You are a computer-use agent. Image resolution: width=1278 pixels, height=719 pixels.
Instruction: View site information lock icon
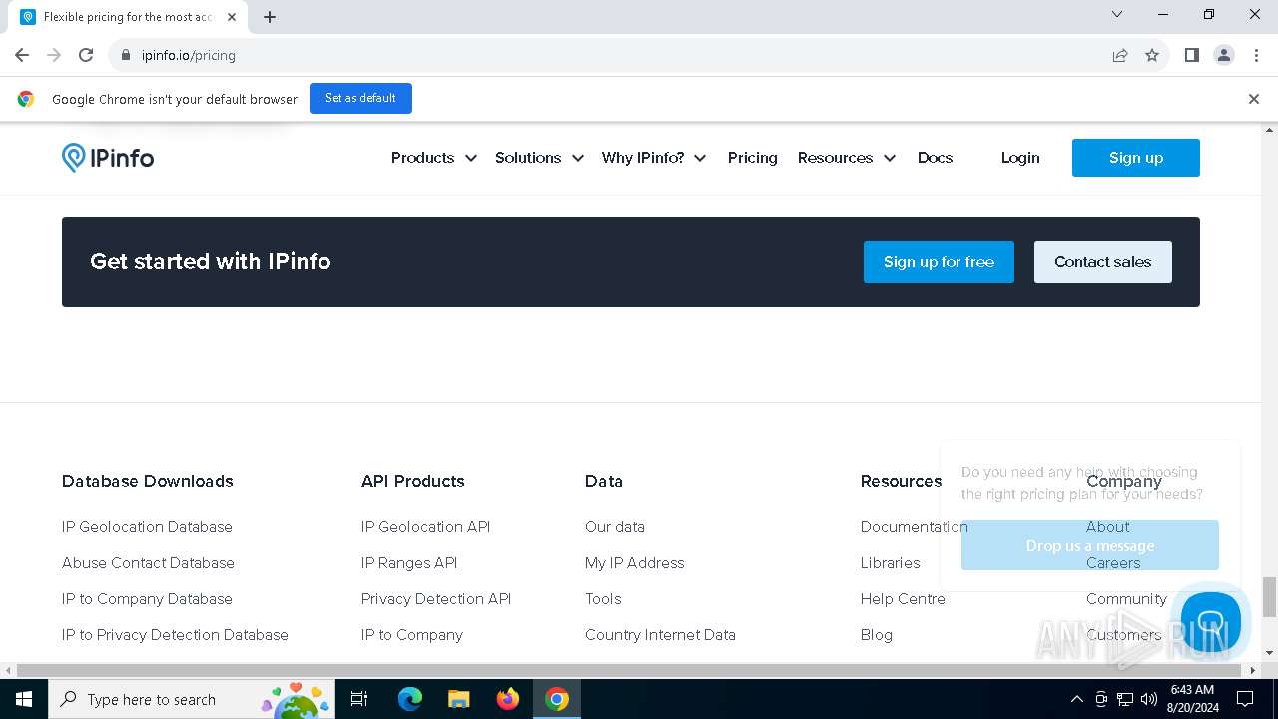coord(126,55)
